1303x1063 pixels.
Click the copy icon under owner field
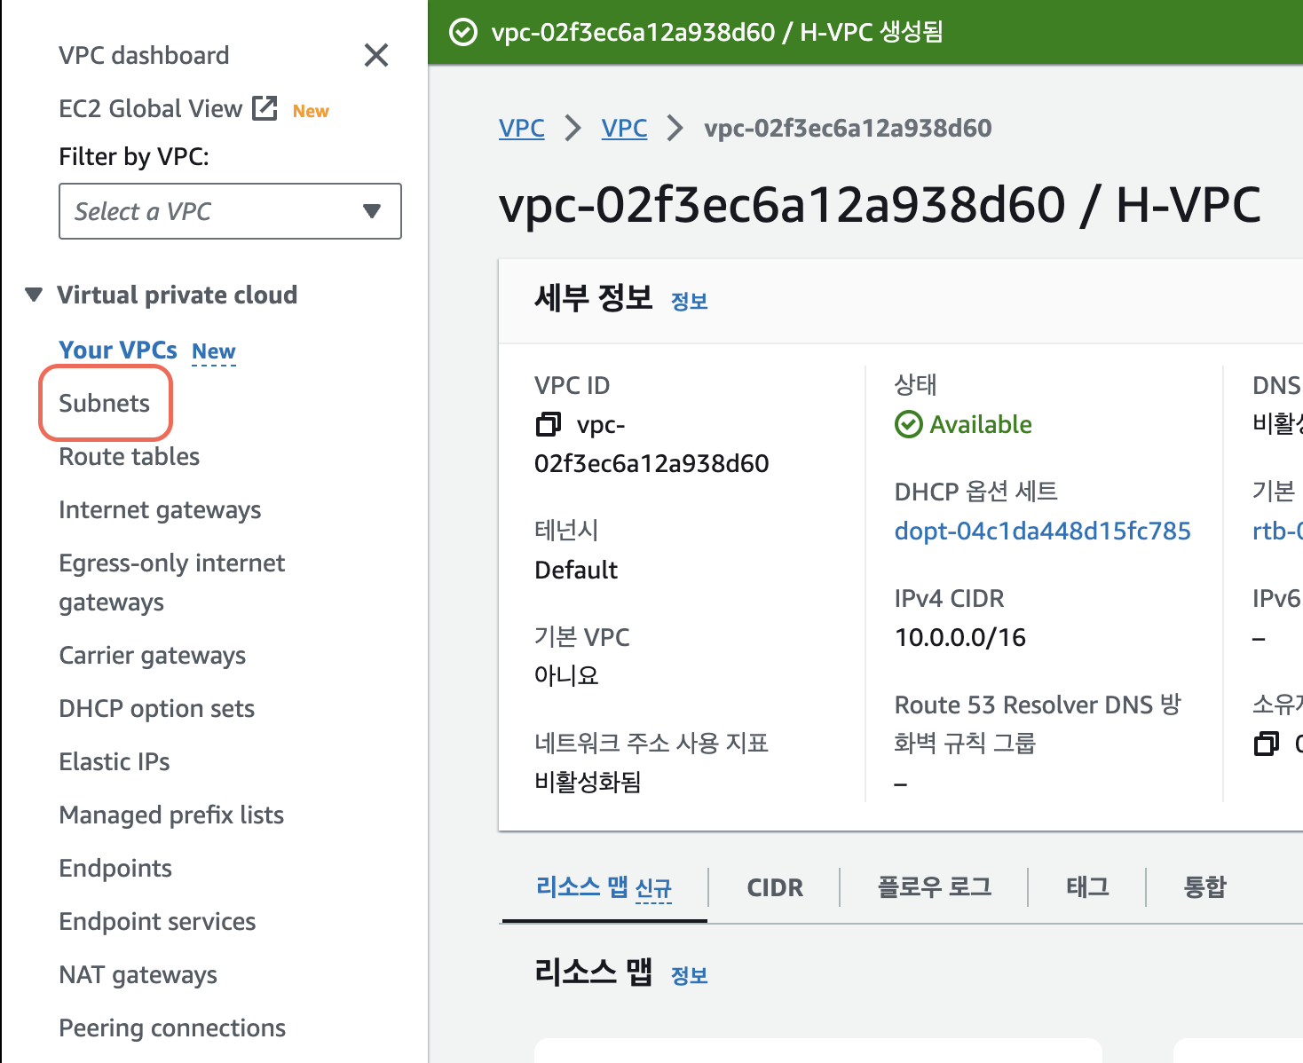1267,744
